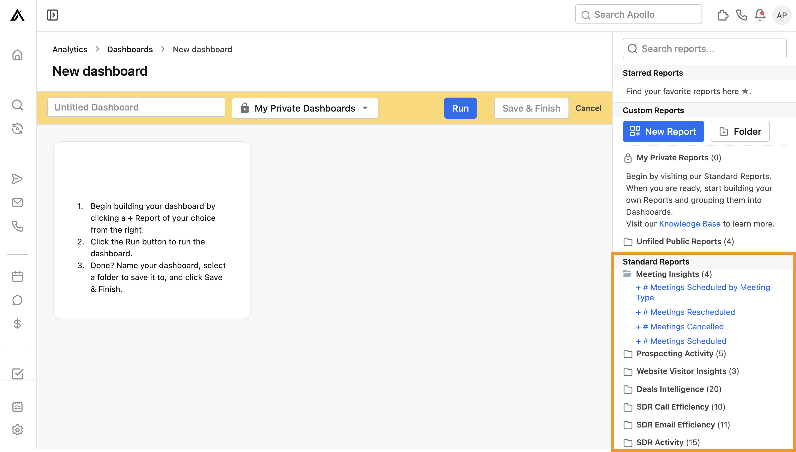Add # Meetings Scheduled report
796x452 pixels.
[681, 341]
